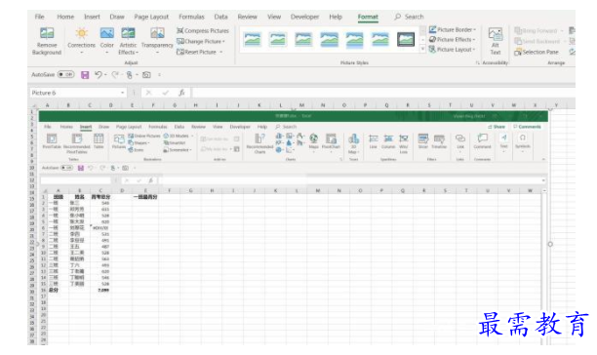Apply the first picture style thumbnail
This screenshot has width=597, height=355.
[253, 39]
